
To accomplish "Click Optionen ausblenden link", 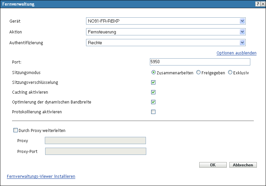I will pyautogui.click(x=236, y=53).
